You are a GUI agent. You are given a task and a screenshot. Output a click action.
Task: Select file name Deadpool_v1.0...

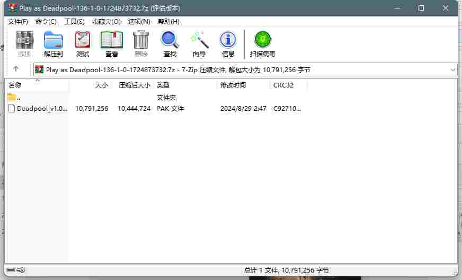[42, 109]
